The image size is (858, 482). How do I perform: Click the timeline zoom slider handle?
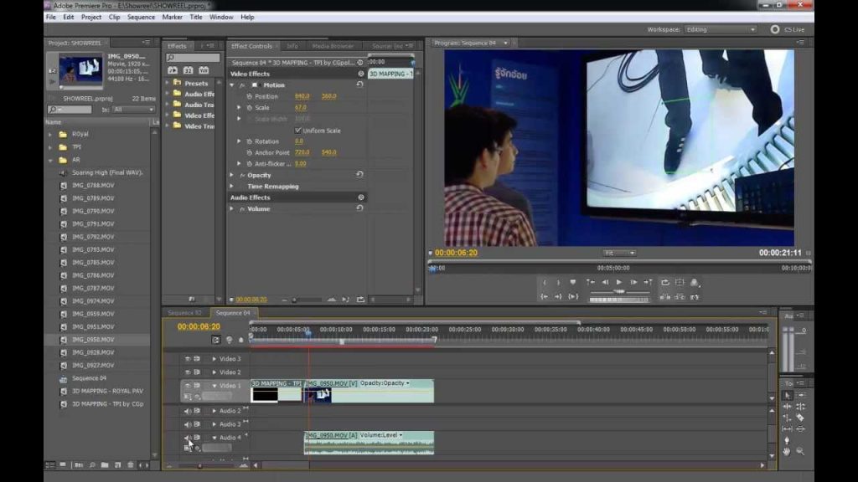click(199, 465)
